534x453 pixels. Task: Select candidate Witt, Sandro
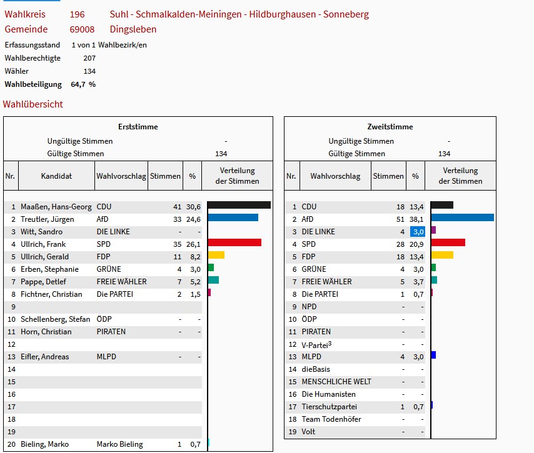point(41,232)
